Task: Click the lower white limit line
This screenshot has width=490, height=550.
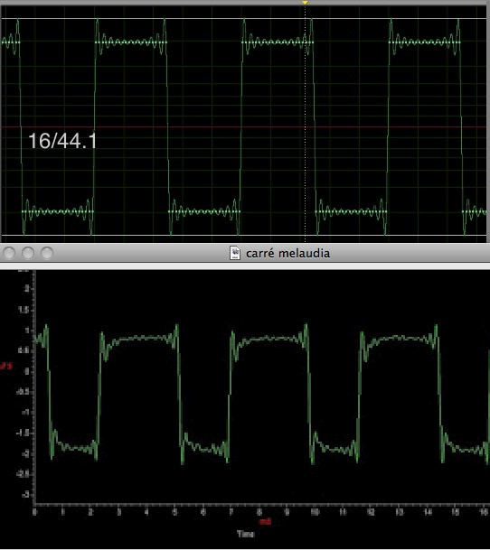Action: tap(244, 235)
